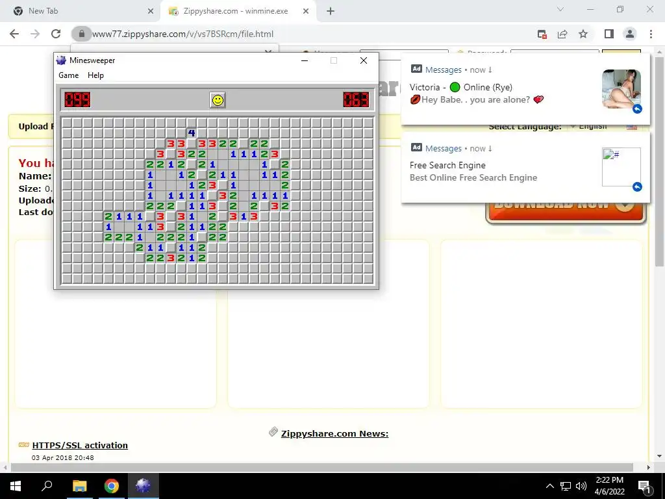Click the scroll down arrow on page scrollbar

click(660, 457)
